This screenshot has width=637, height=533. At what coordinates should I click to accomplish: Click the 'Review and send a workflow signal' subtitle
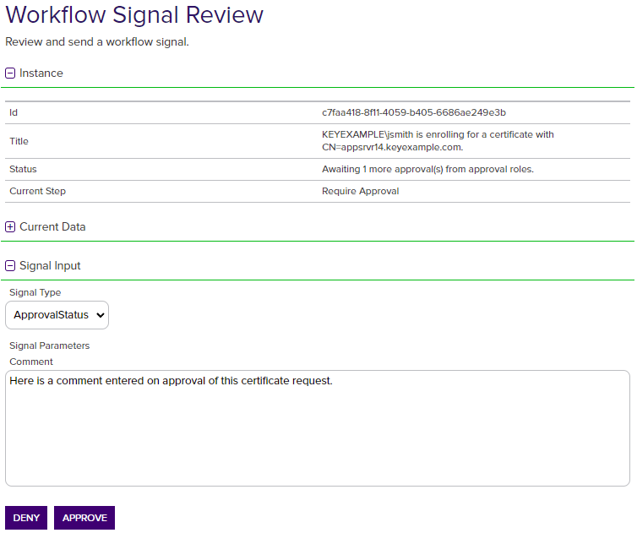tap(97, 41)
